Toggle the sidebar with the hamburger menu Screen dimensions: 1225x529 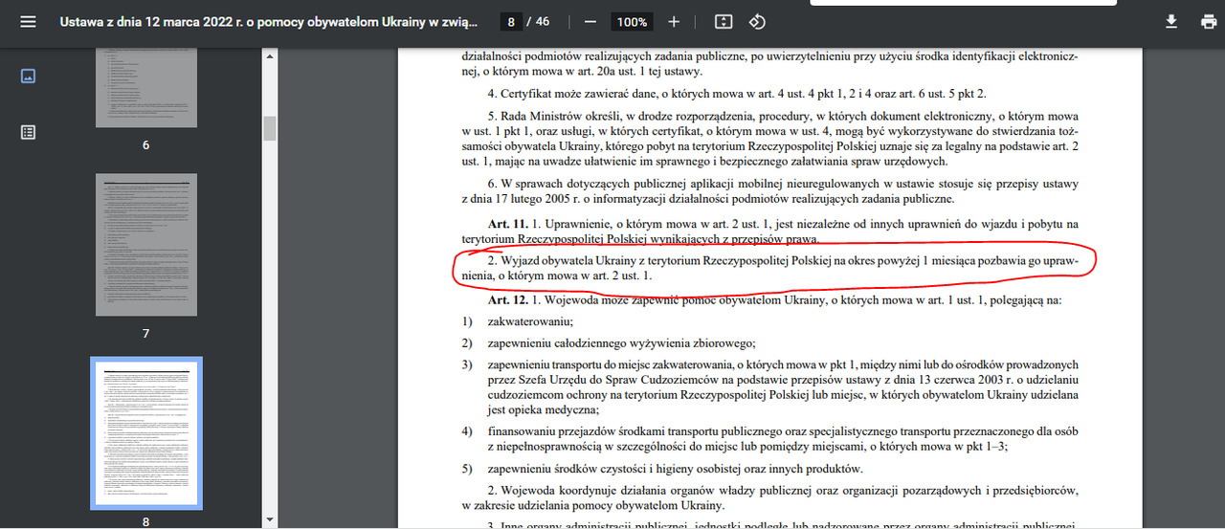coord(28,21)
